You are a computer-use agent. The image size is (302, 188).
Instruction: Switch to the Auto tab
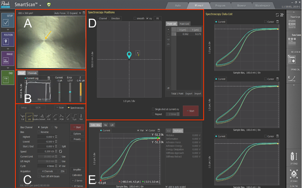178,6
